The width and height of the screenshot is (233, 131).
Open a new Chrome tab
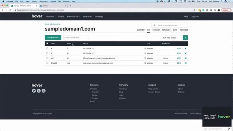pos(70,6)
